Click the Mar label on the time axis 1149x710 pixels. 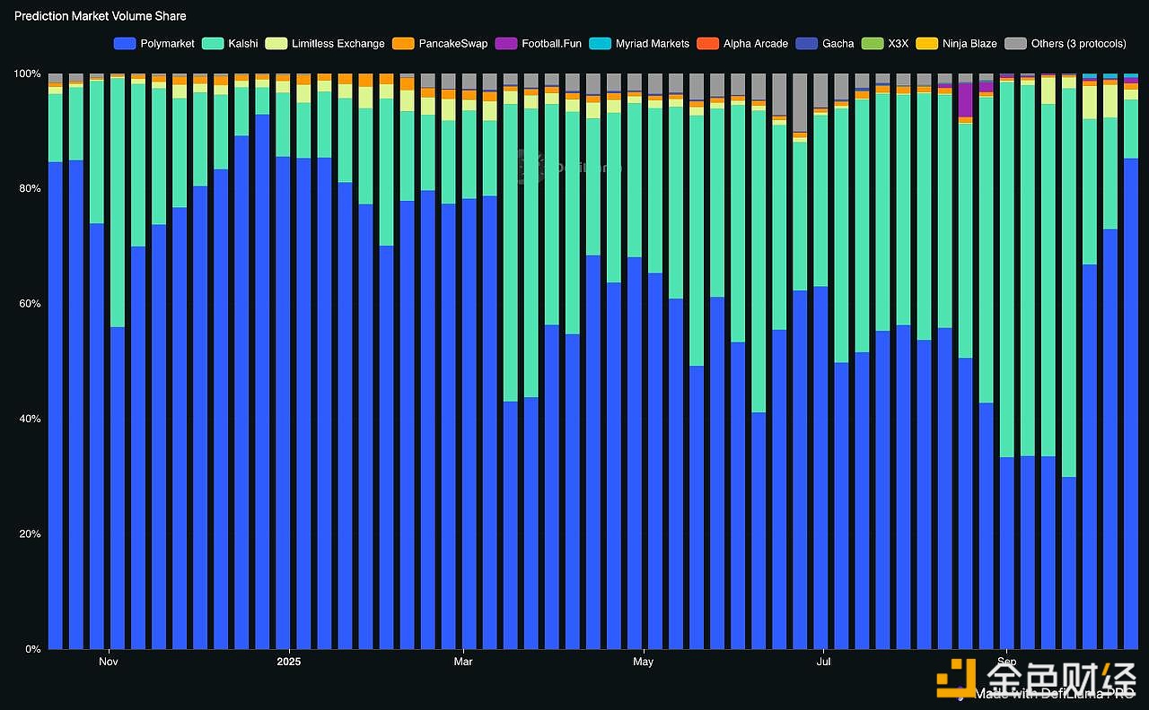tap(463, 662)
